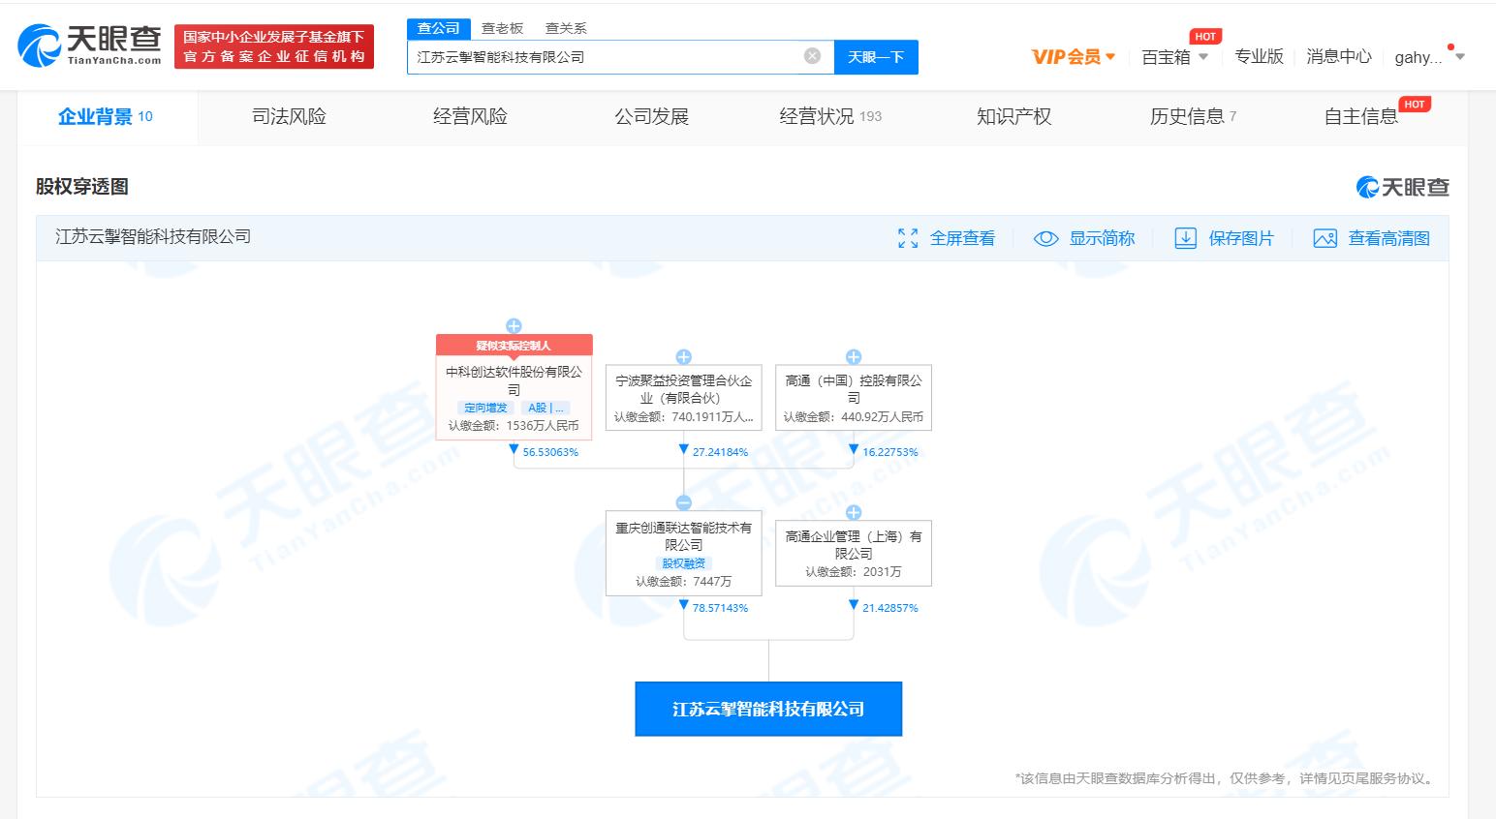Expand the 宁波聚益投资管理 node's plus icon
Image resolution: width=1496 pixels, height=819 pixels.
point(683,357)
